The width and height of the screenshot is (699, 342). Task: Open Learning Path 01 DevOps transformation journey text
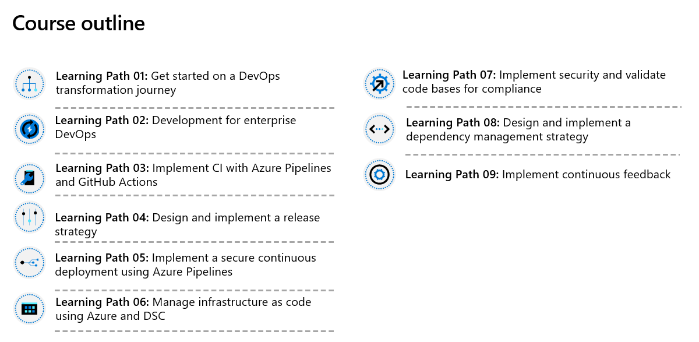tap(168, 83)
